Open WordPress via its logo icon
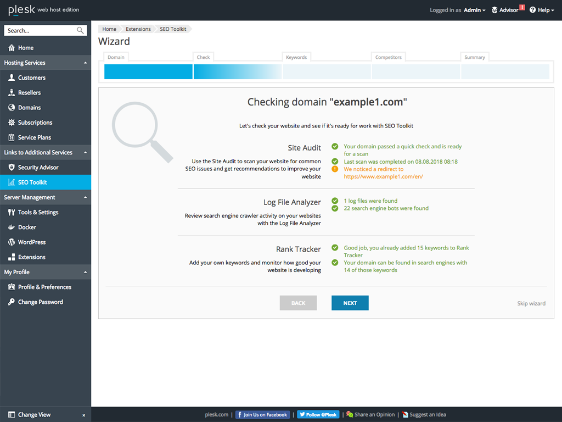Viewport: 562px width, 422px height. coord(12,242)
